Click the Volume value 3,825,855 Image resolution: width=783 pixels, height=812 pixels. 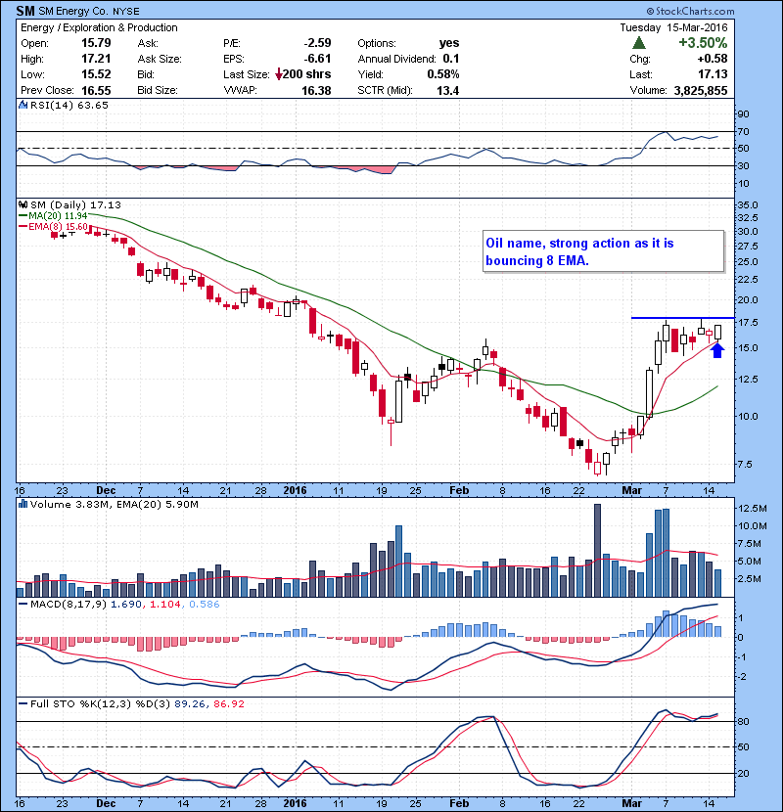coord(701,91)
